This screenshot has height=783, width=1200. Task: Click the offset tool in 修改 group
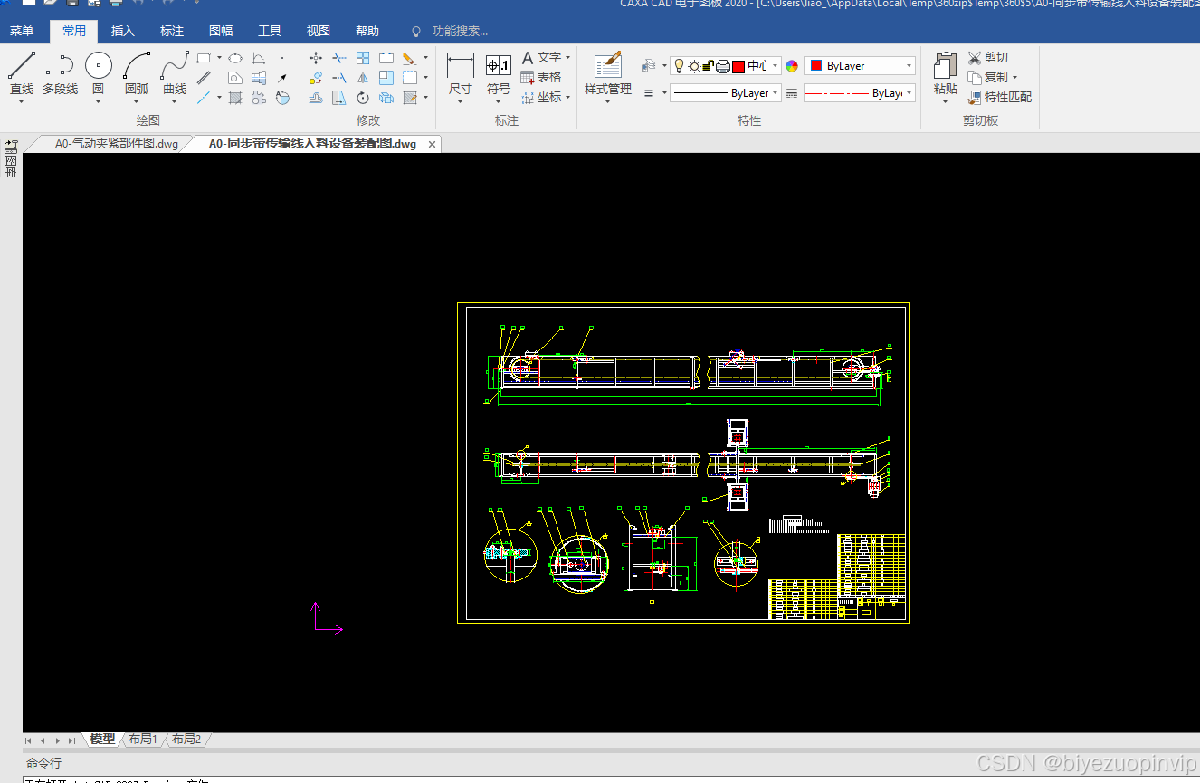pos(315,98)
